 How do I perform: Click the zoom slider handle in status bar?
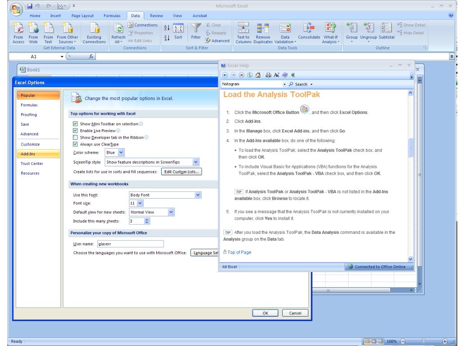coord(423,341)
